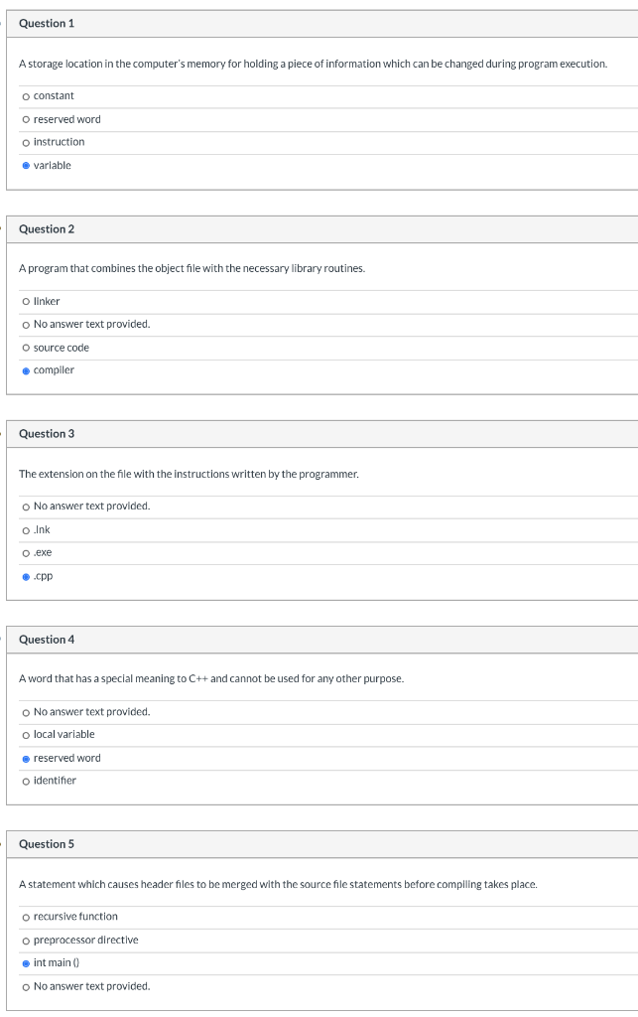Choose 'linker' answer in Question 2
The image size is (638, 1017).
[26, 302]
